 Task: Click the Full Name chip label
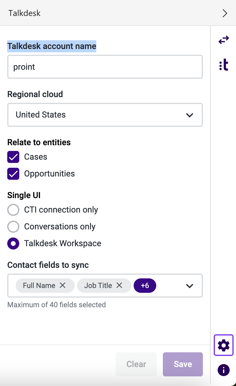pyautogui.click(x=39, y=285)
